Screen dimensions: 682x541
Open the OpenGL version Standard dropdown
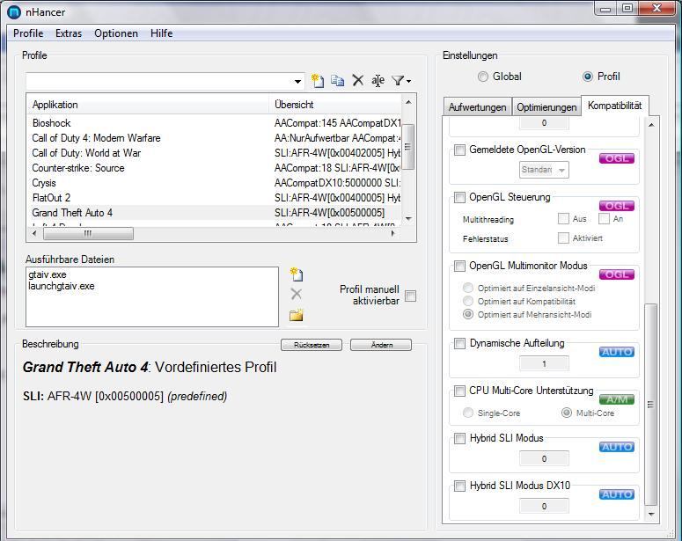tap(544, 170)
